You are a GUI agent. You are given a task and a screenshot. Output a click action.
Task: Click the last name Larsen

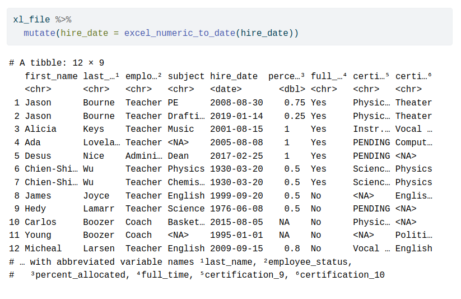coord(99,249)
